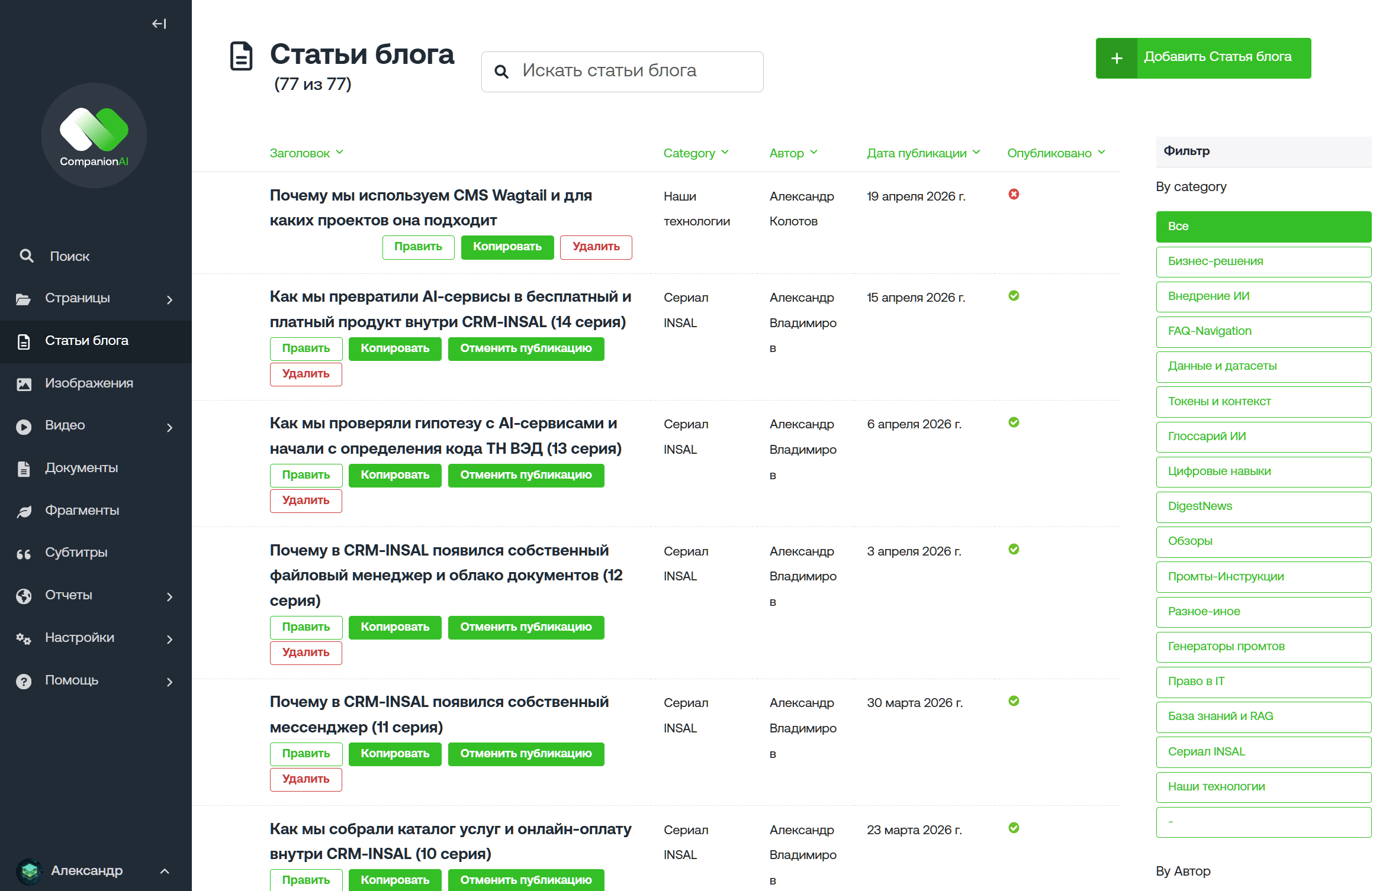Click the red unpublished status icon for Wagtail article

pyautogui.click(x=1014, y=195)
